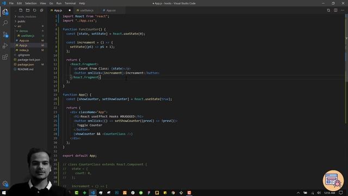
Task: Open useState.js in the file tree
Action: [x=28, y=36]
